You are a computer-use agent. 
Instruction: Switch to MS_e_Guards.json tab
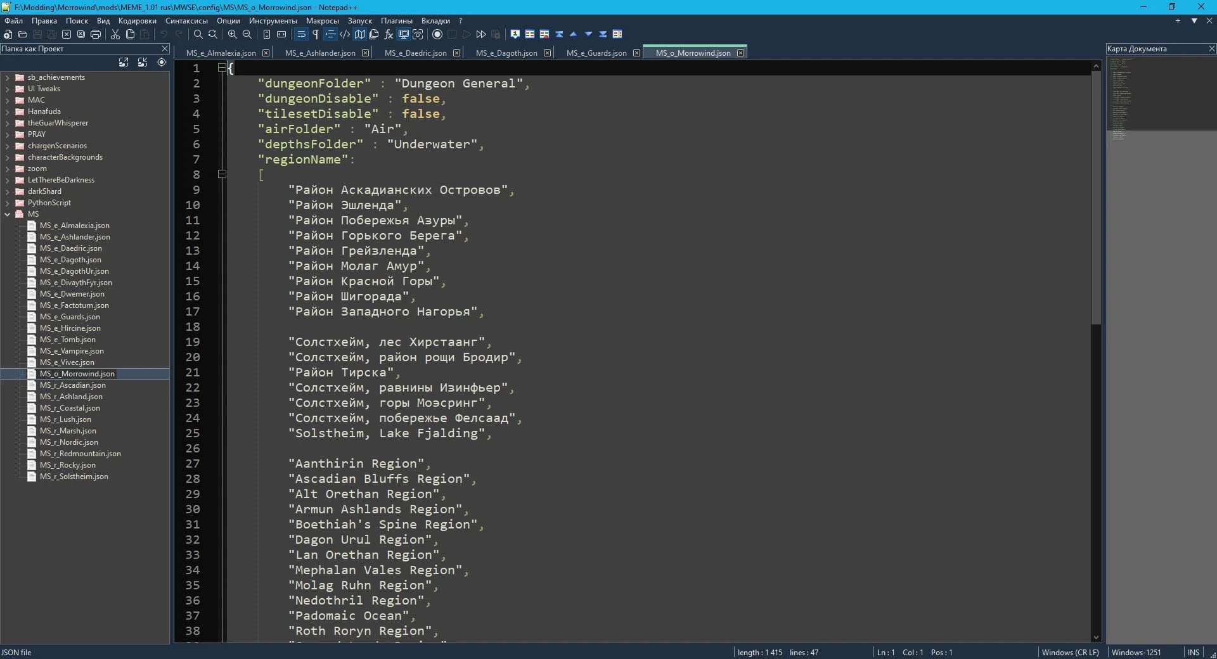click(596, 53)
